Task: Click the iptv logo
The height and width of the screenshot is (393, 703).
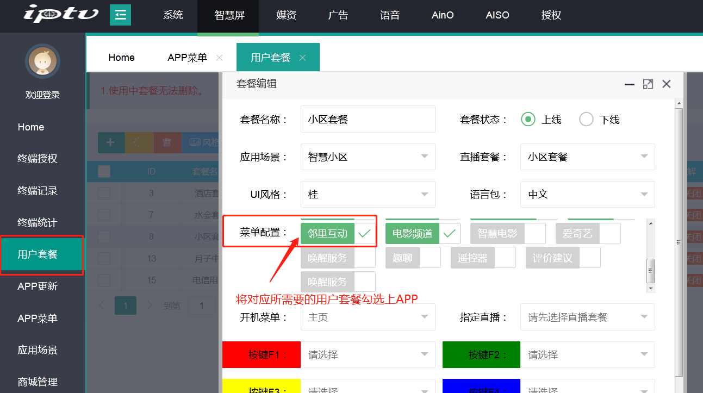Action: tap(60, 14)
